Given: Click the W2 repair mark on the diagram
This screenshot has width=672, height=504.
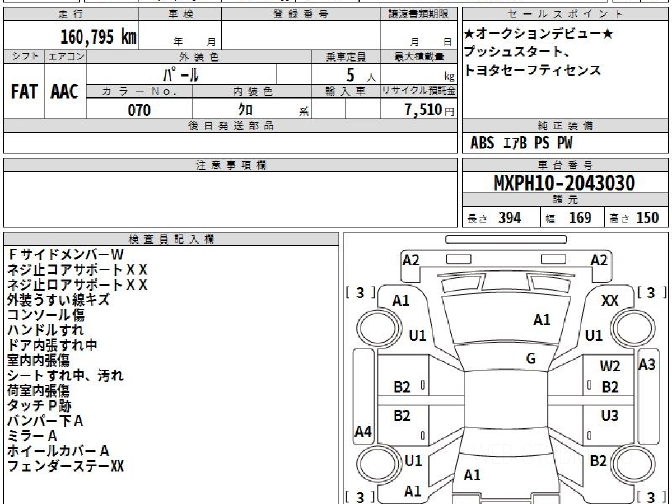Looking at the screenshot, I should [x=610, y=367].
